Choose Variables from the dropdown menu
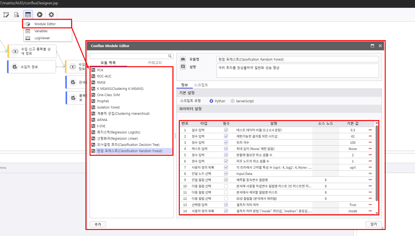This screenshot has width=415, height=236. pos(41,31)
